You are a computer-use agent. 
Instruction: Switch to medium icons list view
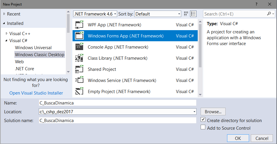coord(193,14)
